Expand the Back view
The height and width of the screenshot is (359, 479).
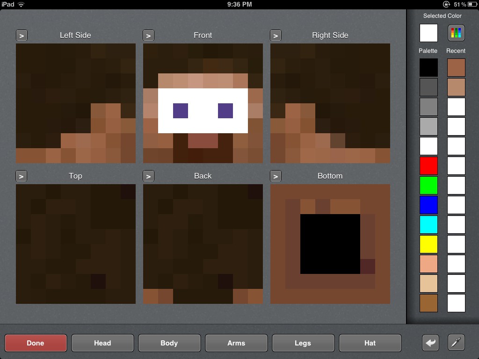[x=149, y=176]
